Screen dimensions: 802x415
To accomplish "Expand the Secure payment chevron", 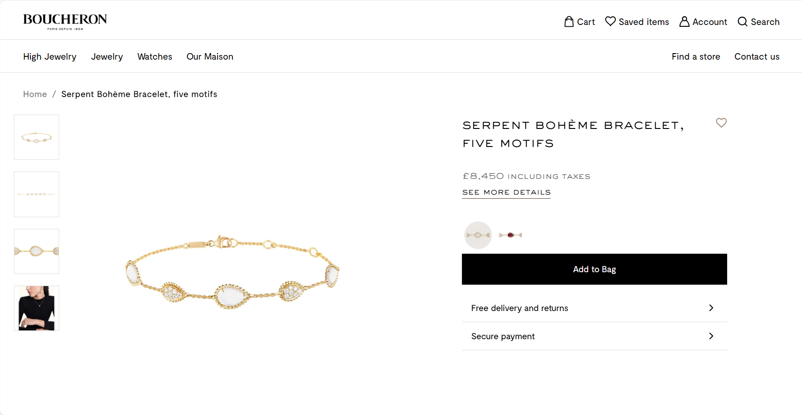I will point(711,336).
